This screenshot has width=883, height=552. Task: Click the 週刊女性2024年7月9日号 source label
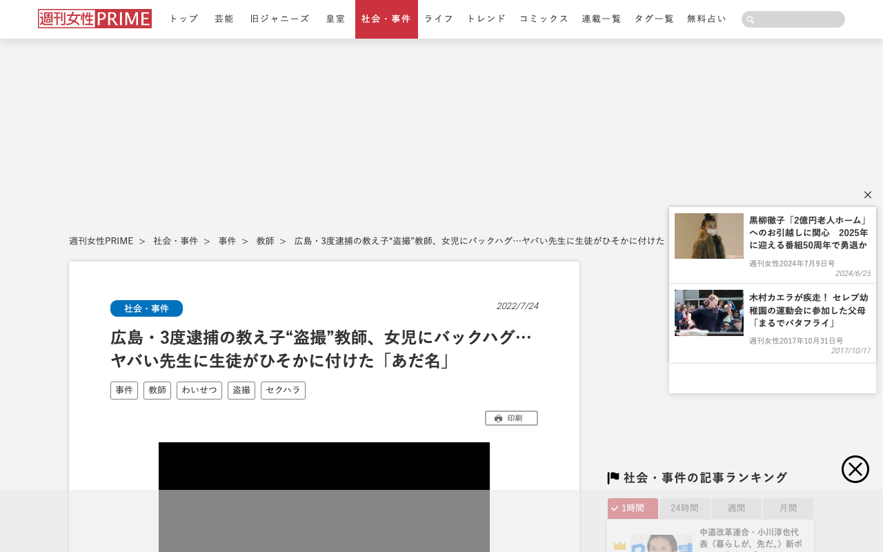click(x=792, y=264)
